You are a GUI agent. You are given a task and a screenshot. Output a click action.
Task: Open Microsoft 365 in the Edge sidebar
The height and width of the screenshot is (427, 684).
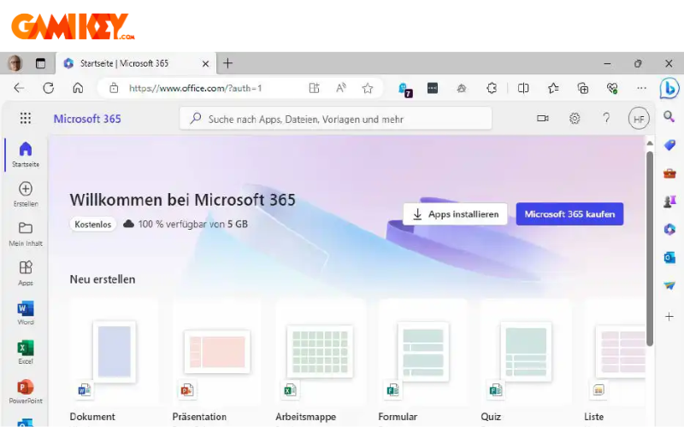669,229
